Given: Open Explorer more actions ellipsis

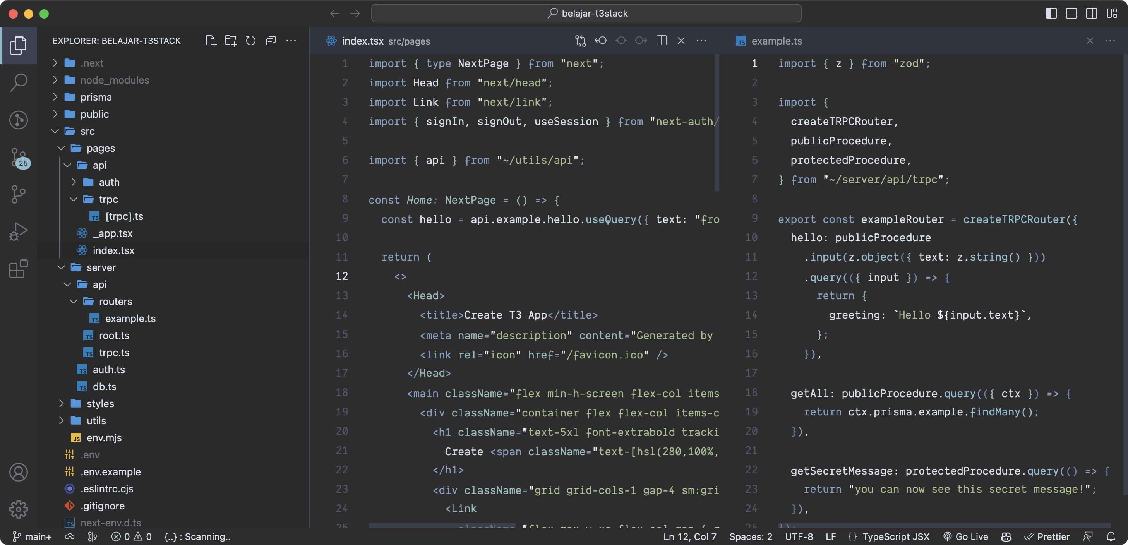Looking at the screenshot, I should coord(291,41).
